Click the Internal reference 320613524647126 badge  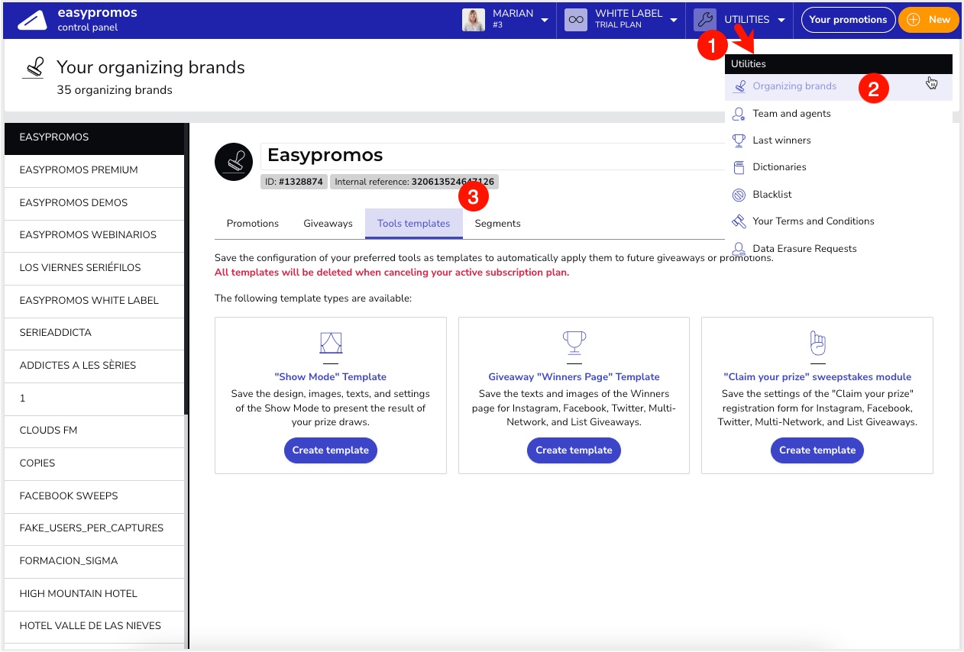(x=414, y=182)
